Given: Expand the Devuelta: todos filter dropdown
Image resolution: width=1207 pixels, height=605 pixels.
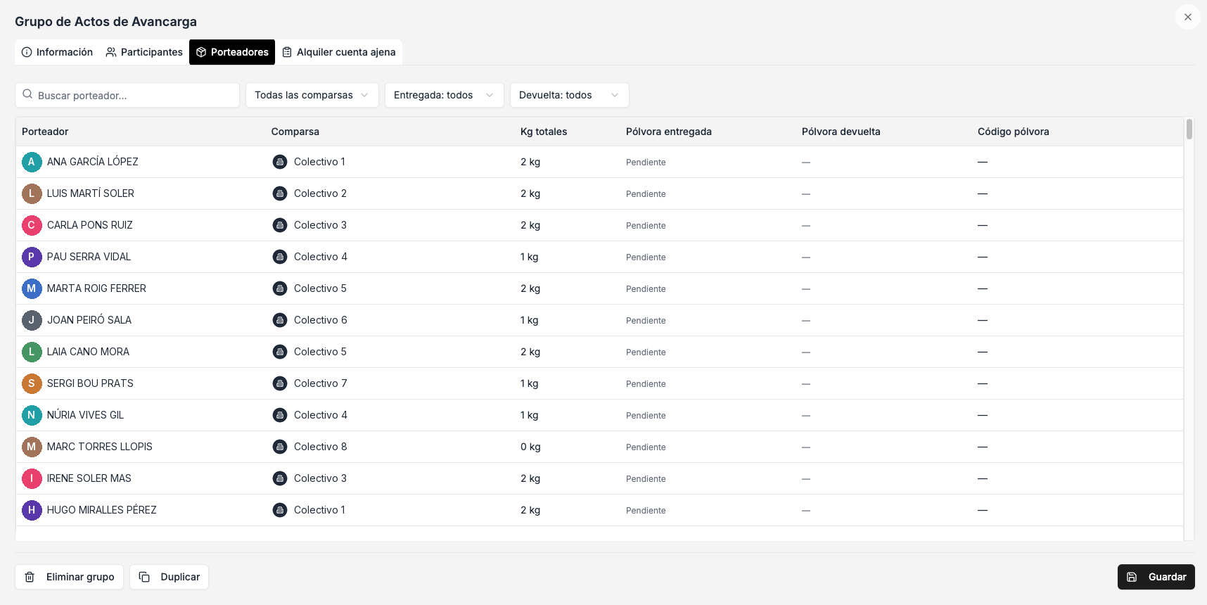Looking at the screenshot, I should pos(570,95).
